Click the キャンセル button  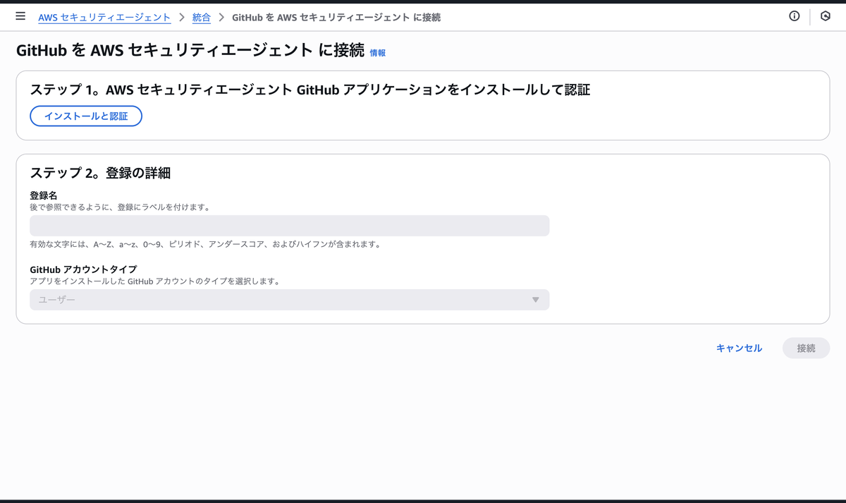point(739,348)
